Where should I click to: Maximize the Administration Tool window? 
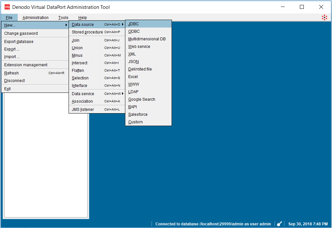pyautogui.click(x=302, y=7)
